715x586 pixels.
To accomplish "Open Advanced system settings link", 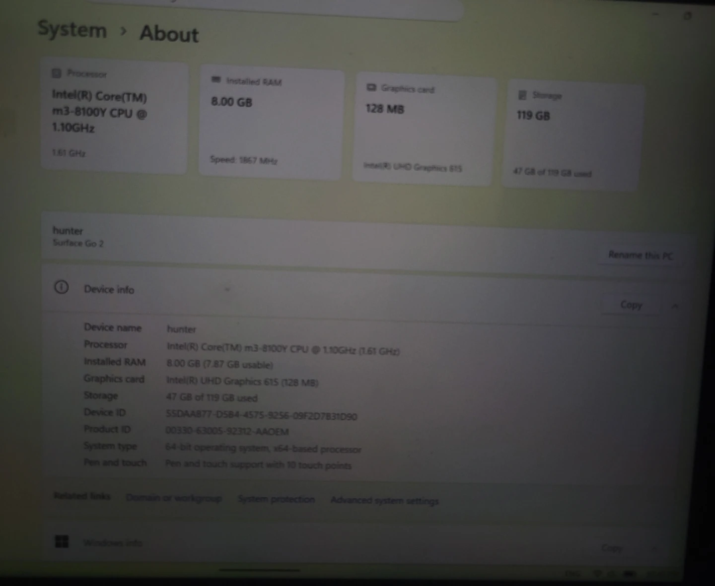I will (x=385, y=501).
